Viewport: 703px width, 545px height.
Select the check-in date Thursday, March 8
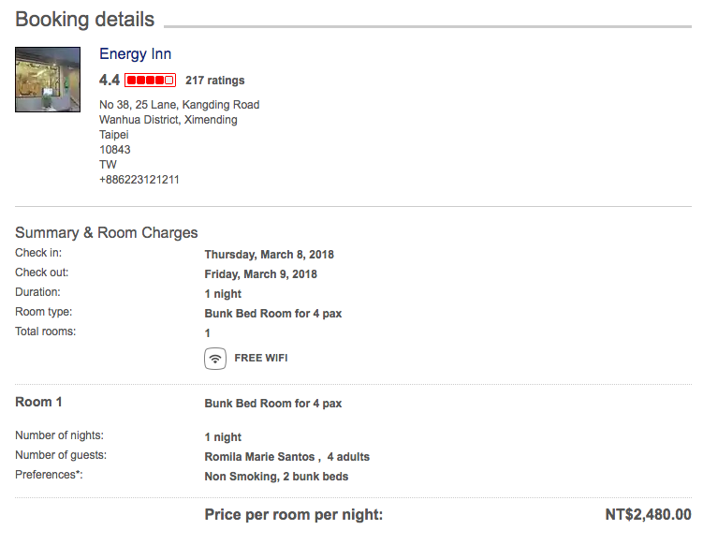(269, 255)
